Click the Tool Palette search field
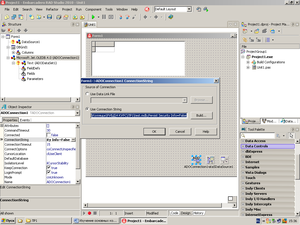The image size is (300, 225). [258, 136]
